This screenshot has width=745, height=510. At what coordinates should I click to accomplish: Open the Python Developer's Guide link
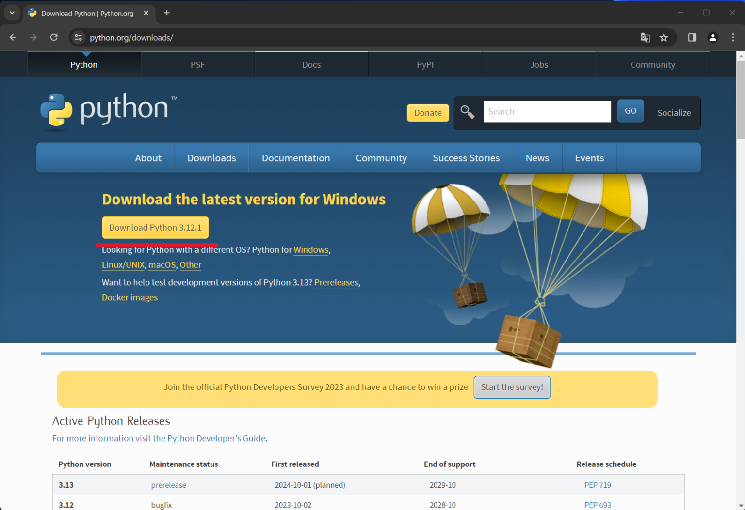point(159,438)
